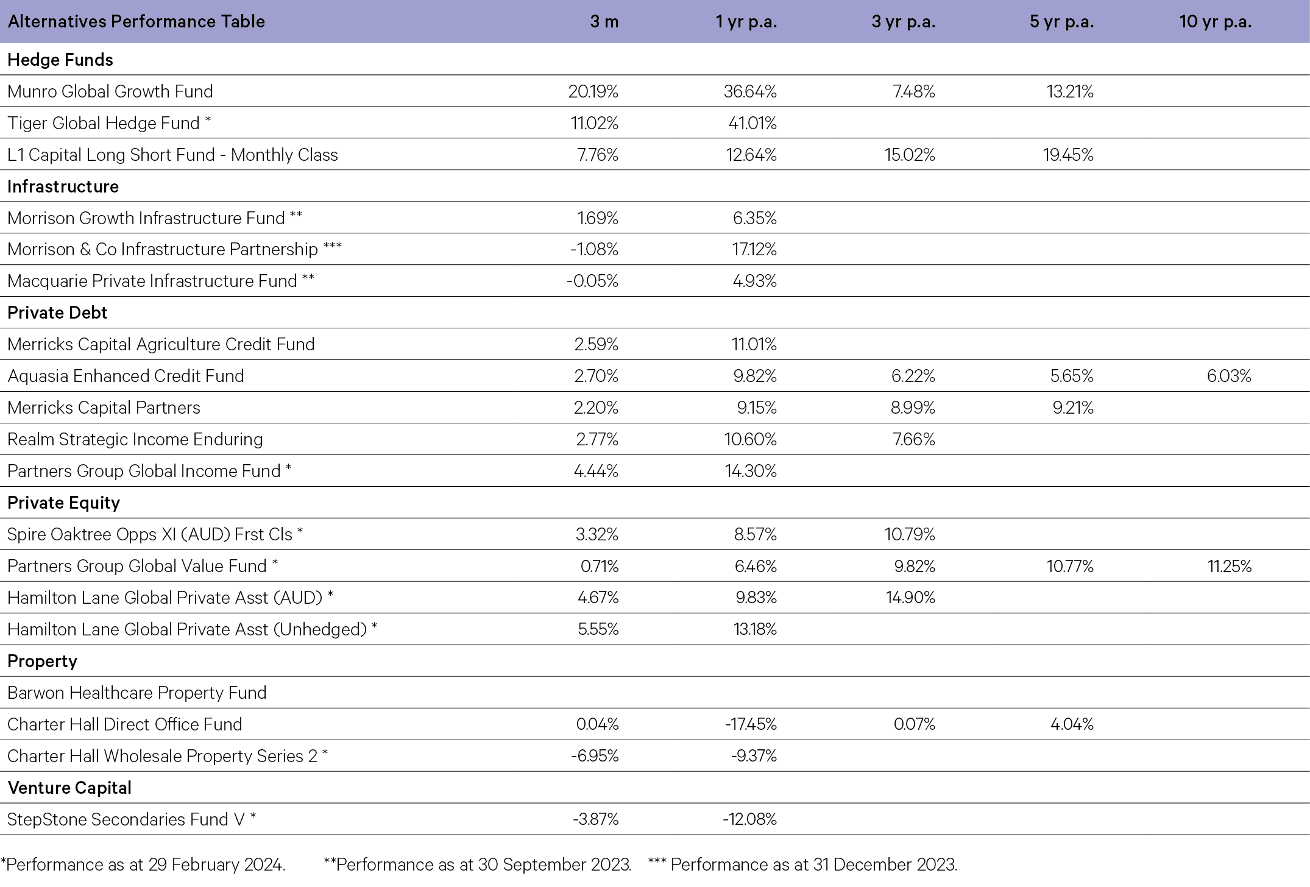Click 'Realm Strategic Income Enduring' row name

coord(135,439)
